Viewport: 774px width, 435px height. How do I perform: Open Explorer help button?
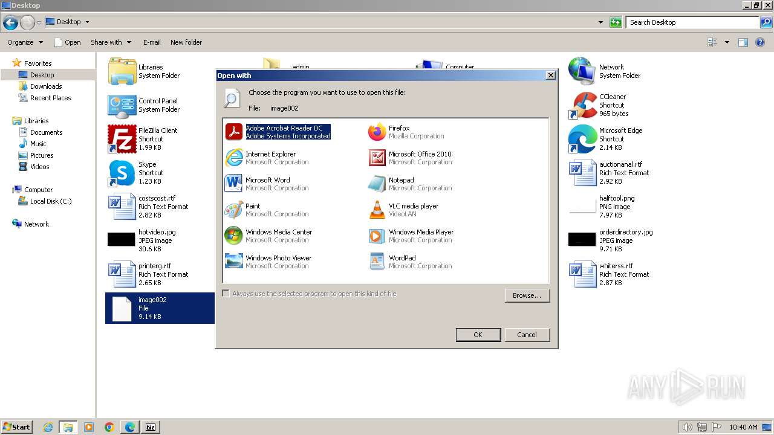pyautogui.click(x=761, y=42)
